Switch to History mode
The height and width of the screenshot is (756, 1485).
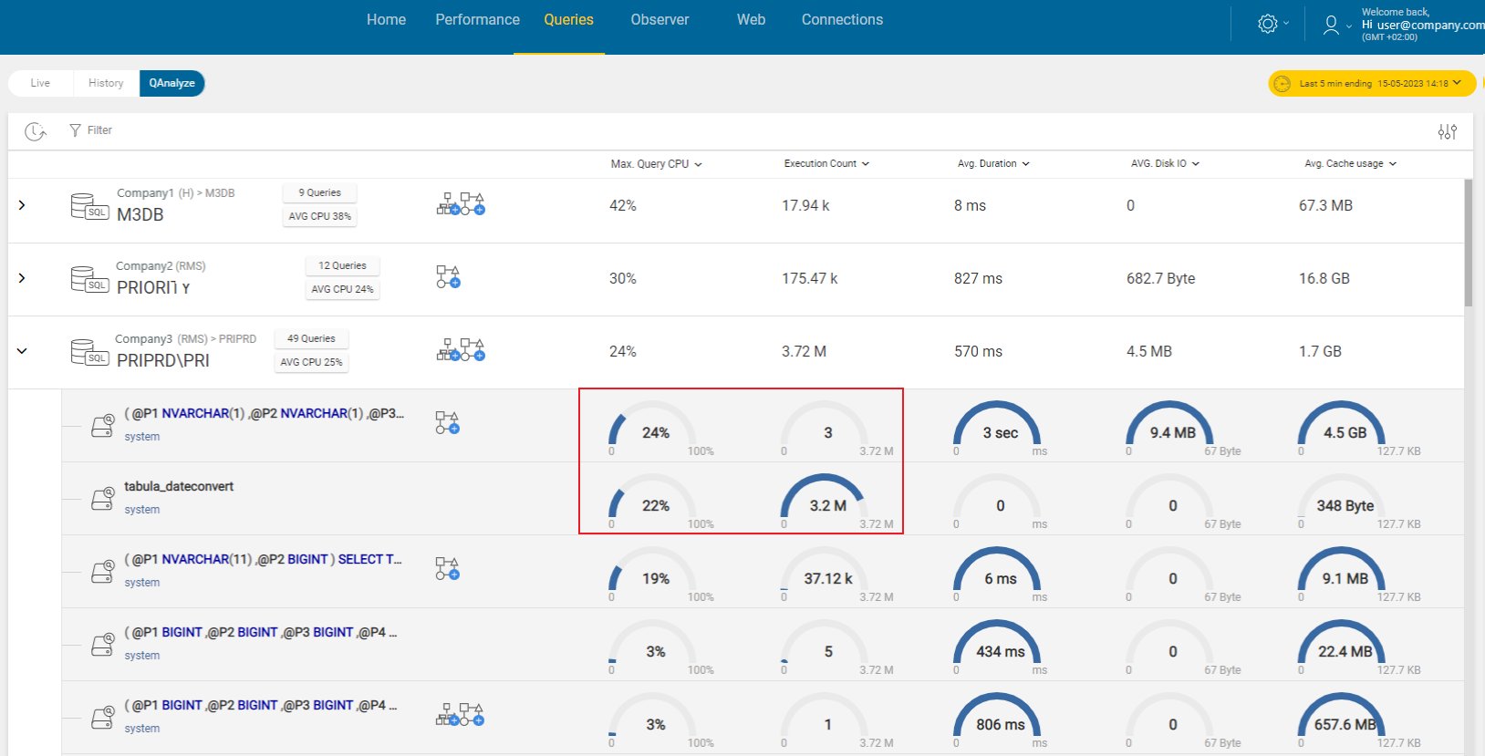106,83
